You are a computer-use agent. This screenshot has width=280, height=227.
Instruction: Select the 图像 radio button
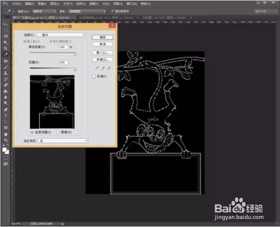click(x=58, y=133)
